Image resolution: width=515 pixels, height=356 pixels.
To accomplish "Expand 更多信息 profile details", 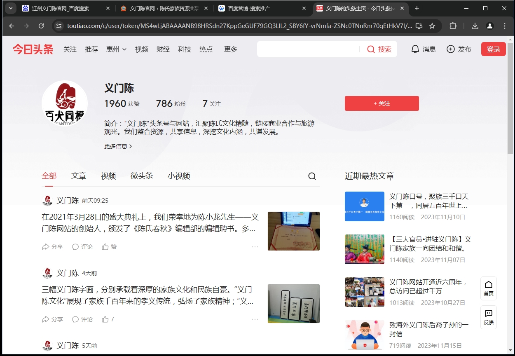I will 118,146.
